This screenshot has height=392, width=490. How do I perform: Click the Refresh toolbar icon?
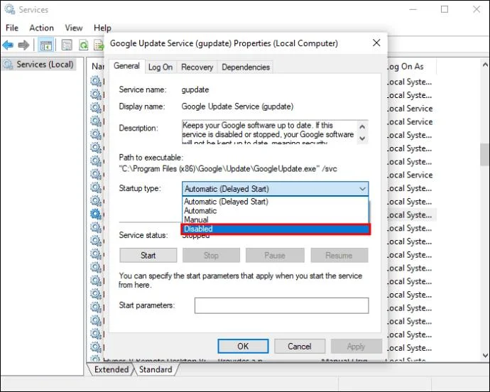[83, 45]
